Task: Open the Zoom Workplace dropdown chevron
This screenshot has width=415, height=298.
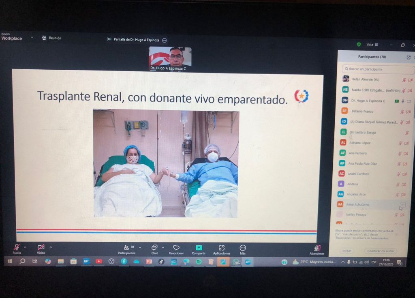Action: tap(32, 38)
